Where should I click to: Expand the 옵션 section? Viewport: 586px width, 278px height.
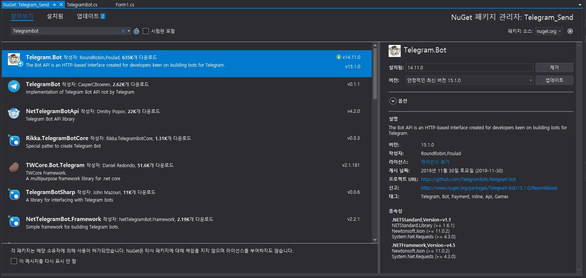click(x=393, y=101)
